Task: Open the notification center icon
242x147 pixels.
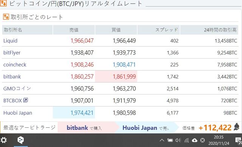Action: [238, 140]
